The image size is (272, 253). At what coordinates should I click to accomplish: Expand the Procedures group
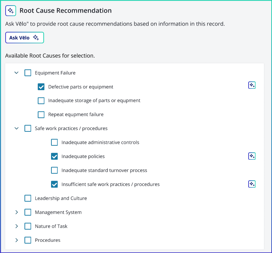[17, 240]
